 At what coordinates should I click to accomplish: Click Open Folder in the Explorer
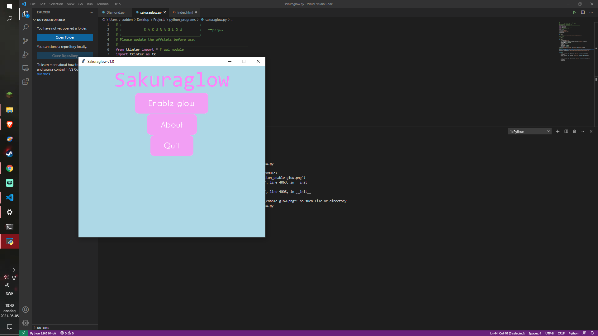pos(65,37)
